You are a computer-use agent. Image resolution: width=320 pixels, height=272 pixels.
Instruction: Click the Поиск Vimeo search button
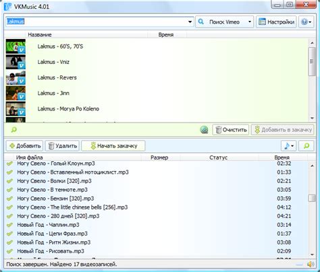[x=221, y=22]
